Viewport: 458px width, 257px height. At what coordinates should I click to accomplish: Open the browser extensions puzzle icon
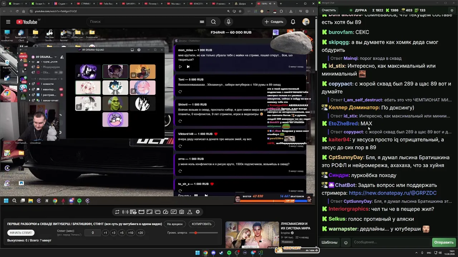(x=282, y=11)
